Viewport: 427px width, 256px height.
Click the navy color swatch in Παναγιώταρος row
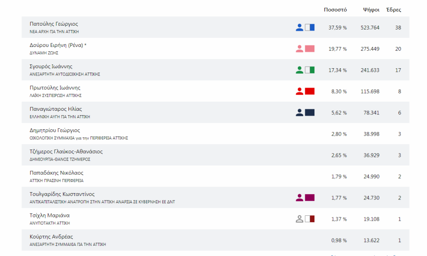pyautogui.click(x=310, y=113)
